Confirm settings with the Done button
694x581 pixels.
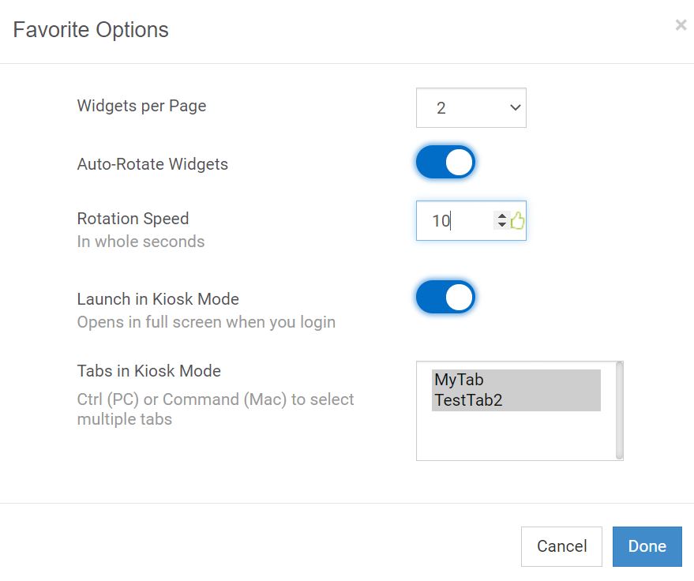click(x=647, y=546)
